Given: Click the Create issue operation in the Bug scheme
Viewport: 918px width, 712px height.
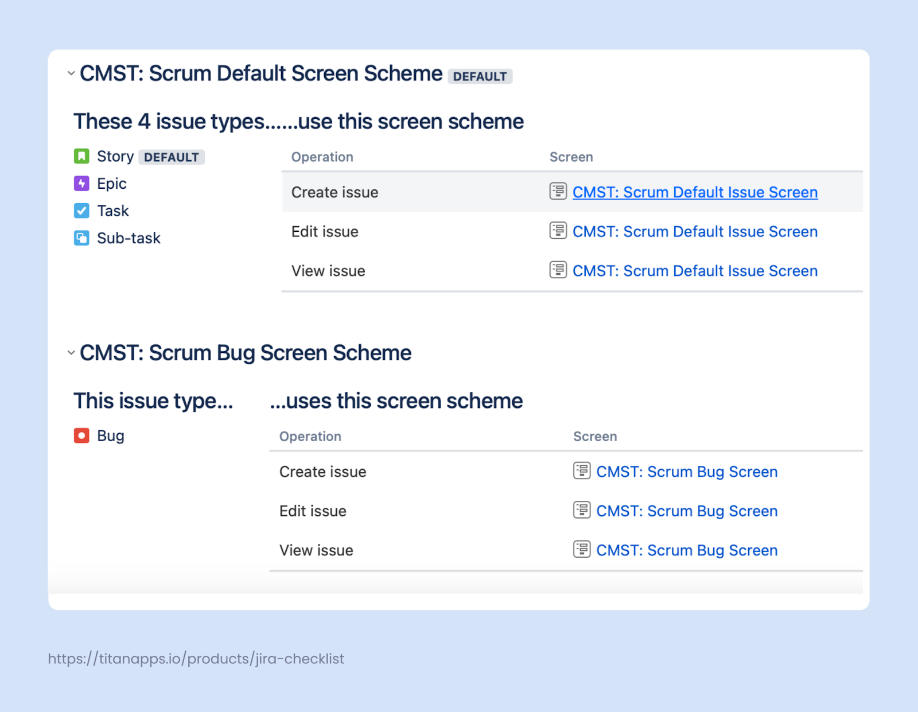Looking at the screenshot, I should pyautogui.click(x=322, y=472).
